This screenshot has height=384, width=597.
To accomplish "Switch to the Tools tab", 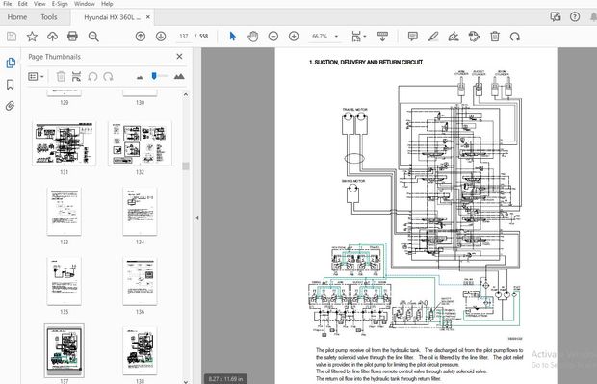I will [x=49, y=17].
